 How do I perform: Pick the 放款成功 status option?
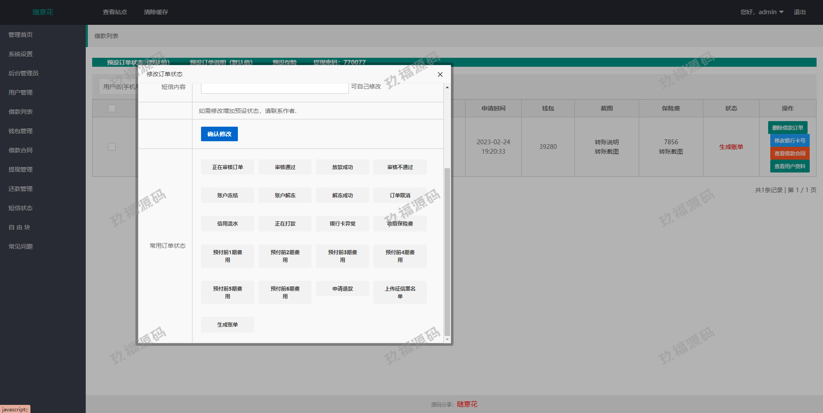(x=342, y=167)
